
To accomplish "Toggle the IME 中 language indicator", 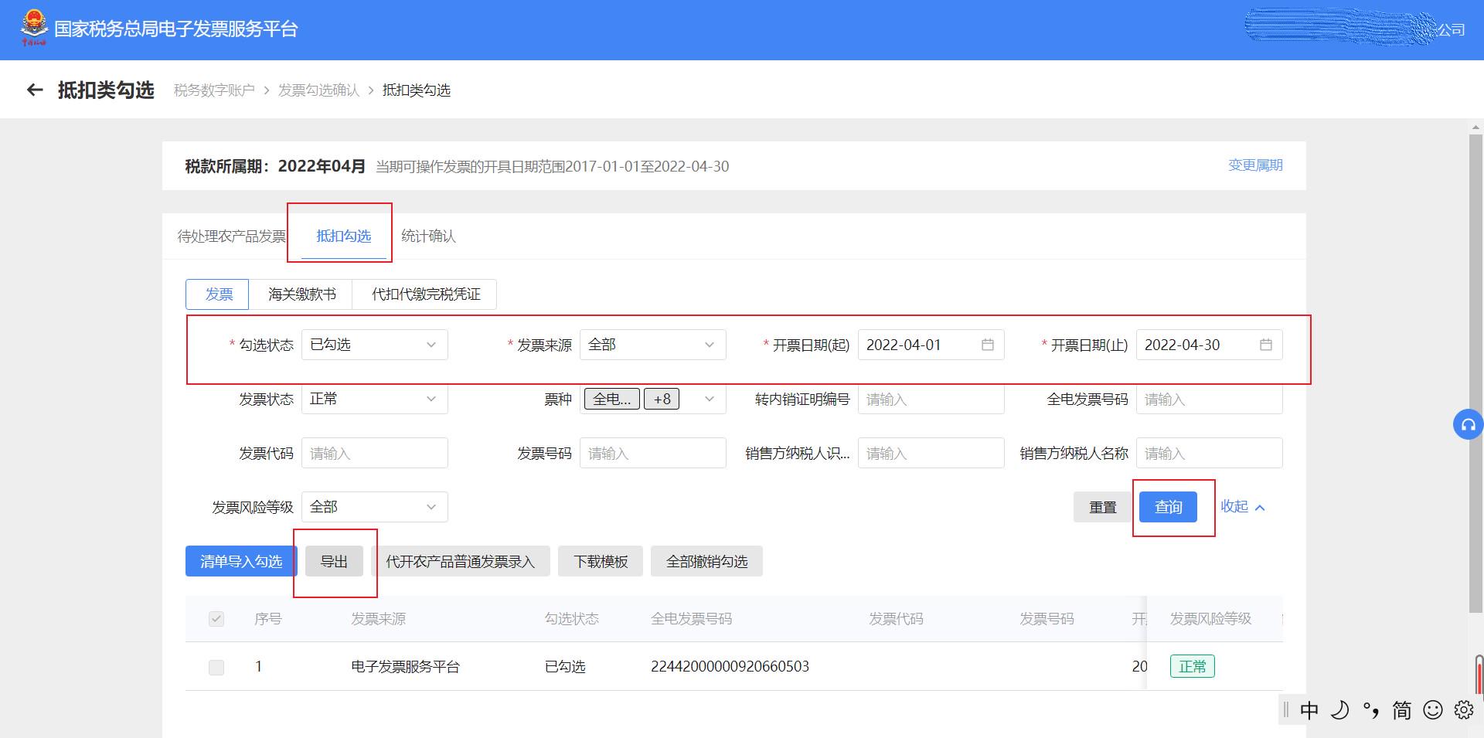I will (x=1309, y=709).
